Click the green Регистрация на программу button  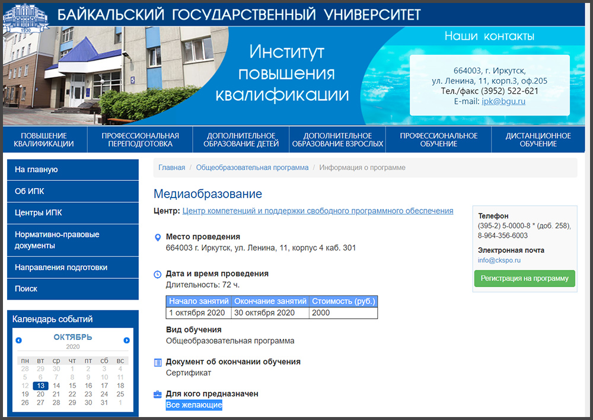[525, 278]
